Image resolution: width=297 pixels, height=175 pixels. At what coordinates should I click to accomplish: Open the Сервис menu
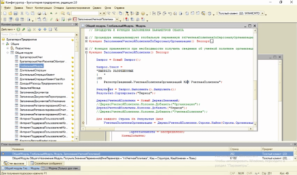tap(97, 8)
